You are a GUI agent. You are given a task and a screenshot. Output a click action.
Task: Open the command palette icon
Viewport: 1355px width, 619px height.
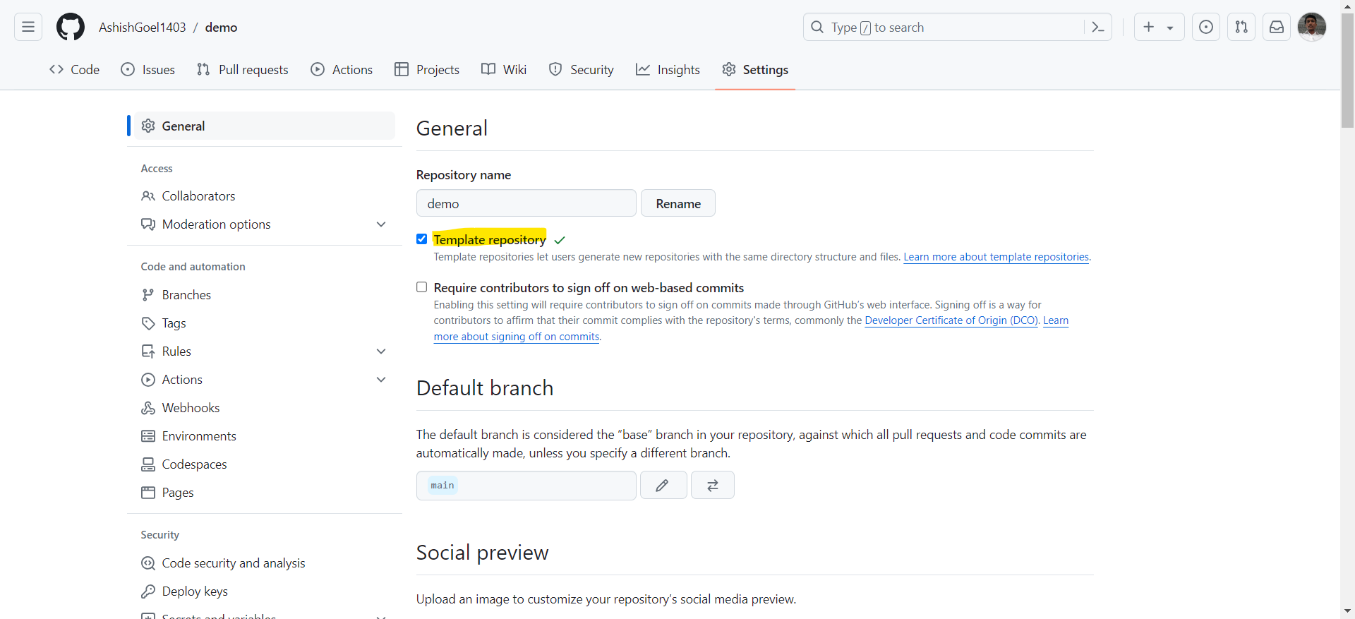click(x=1097, y=28)
